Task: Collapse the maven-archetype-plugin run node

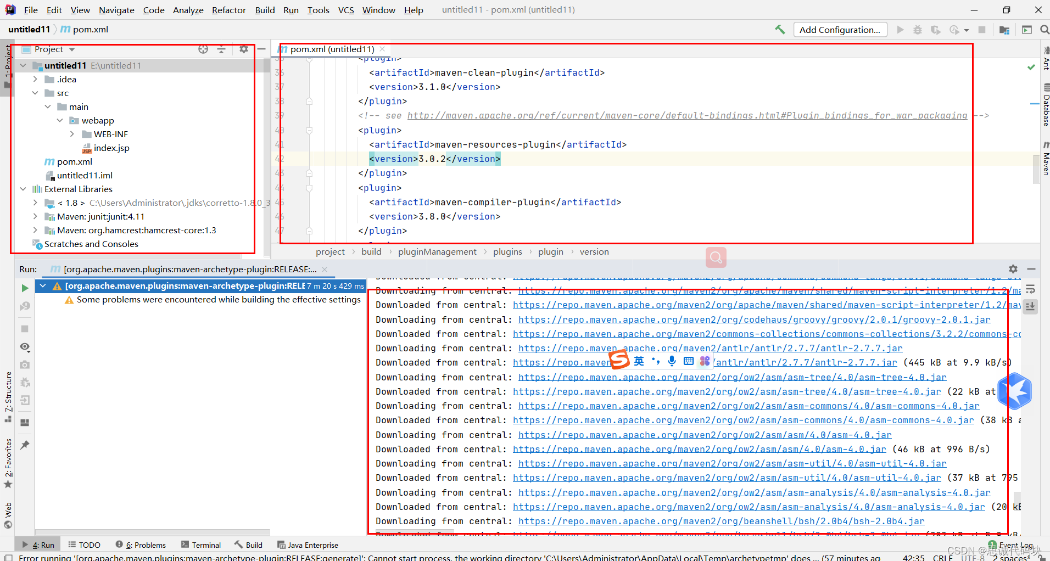Action: point(43,285)
